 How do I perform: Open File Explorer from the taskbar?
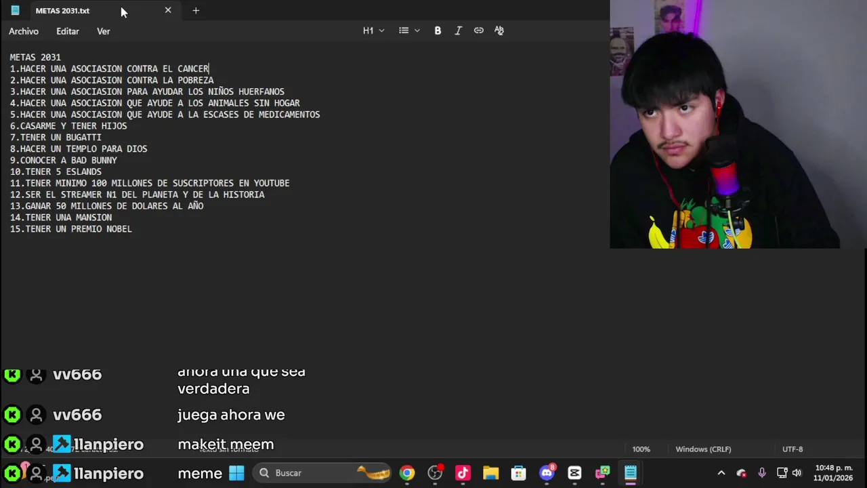coord(490,473)
